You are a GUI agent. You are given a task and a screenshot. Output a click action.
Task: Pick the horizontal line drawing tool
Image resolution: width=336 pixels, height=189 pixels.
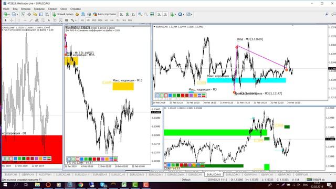25,20
